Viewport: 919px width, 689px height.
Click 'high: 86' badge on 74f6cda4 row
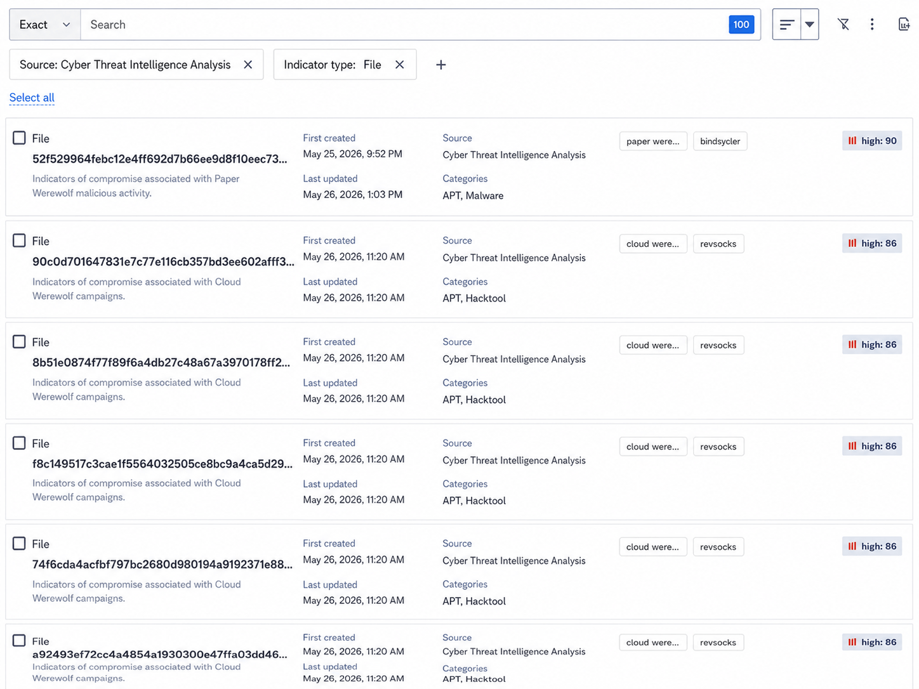tap(872, 546)
